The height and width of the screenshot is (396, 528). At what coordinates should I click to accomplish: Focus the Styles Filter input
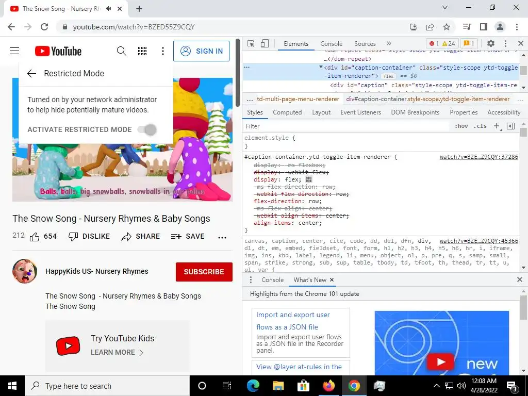point(347,126)
